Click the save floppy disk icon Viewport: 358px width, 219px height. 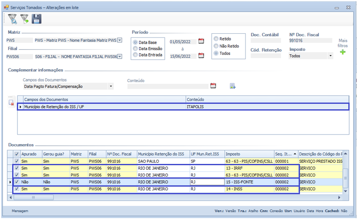coord(37,18)
